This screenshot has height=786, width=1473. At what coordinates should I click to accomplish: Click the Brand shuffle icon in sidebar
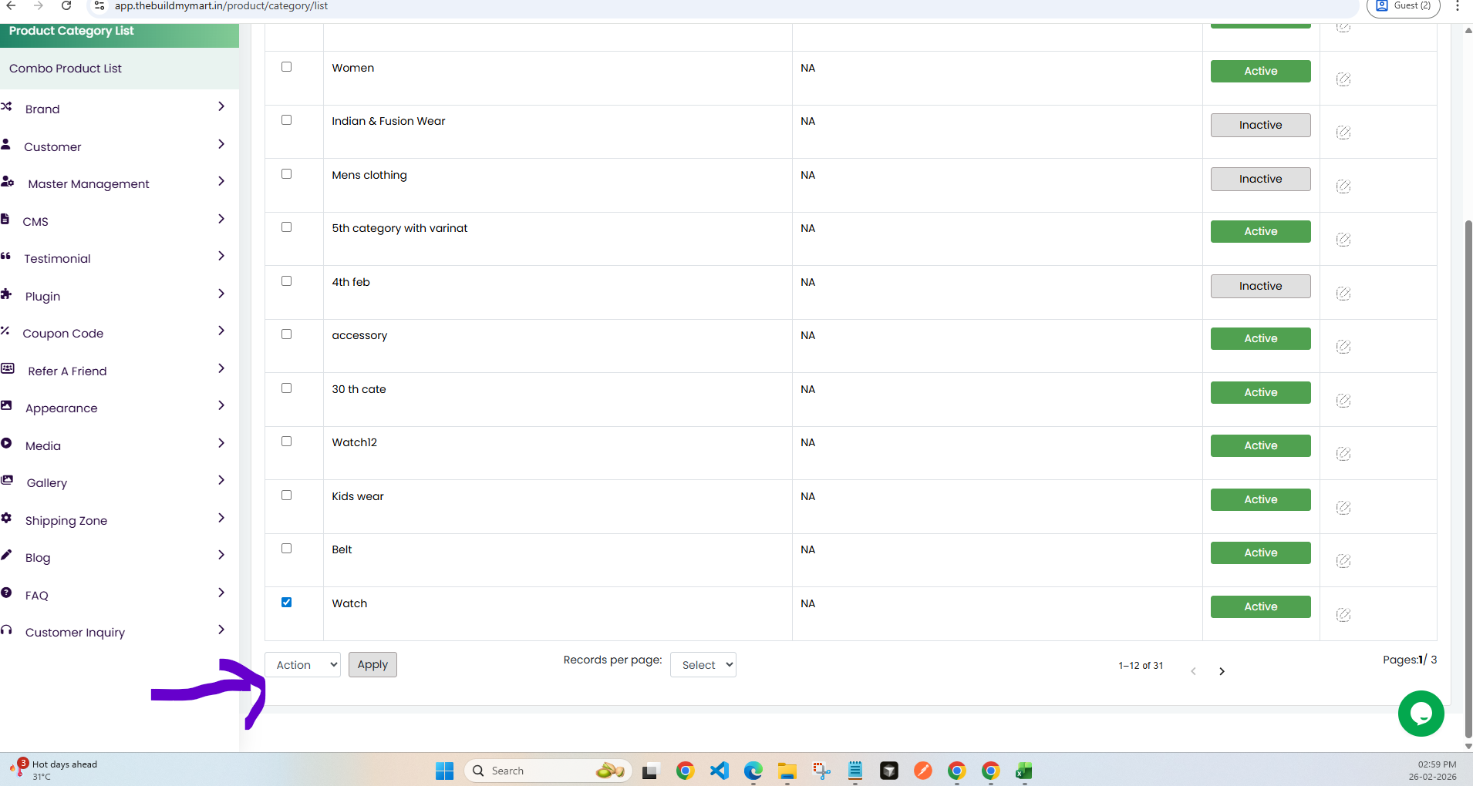click(6, 107)
